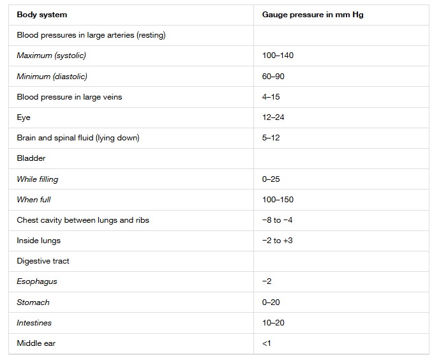Click the 'Maximum (systolic)' label
This screenshot has height=358, width=432.
click(51, 56)
